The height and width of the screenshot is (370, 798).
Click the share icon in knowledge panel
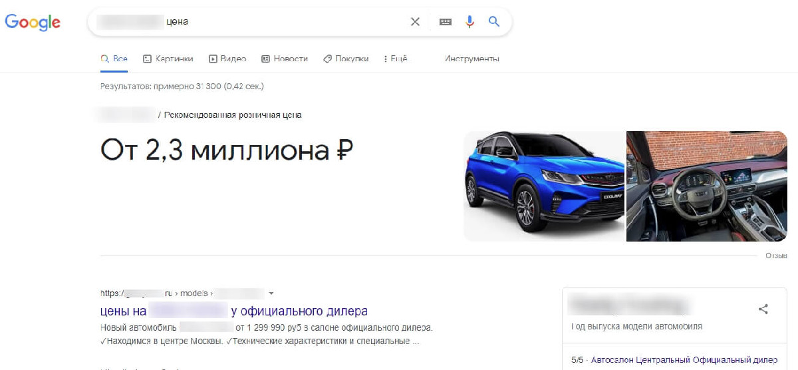(x=763, y=309)
